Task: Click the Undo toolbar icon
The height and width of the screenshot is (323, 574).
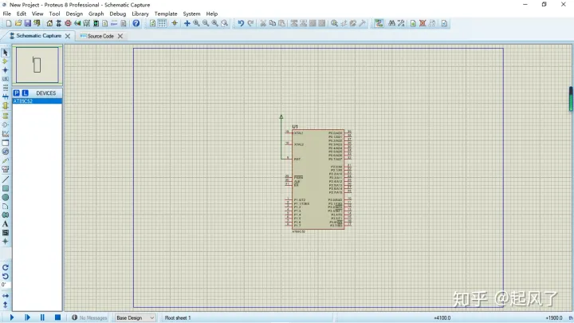Action: (x=241, y=24)
